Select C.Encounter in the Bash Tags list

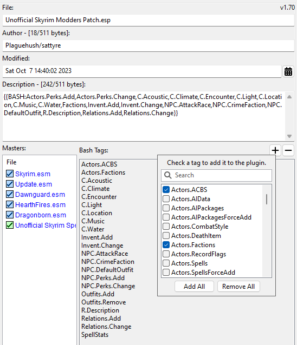pyautogui.click(x=99, y=197)
